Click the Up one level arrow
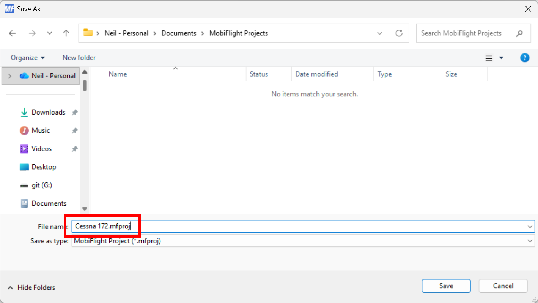This screenshot has width=538, height=303. point(66,33)
